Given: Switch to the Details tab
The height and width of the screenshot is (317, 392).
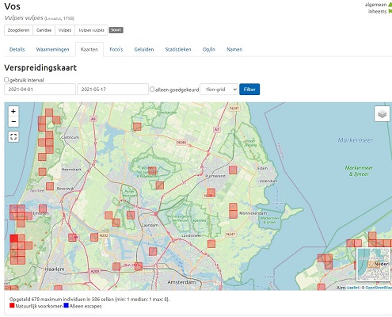Looking at the screenshot, I should click(x=17, y=49).
